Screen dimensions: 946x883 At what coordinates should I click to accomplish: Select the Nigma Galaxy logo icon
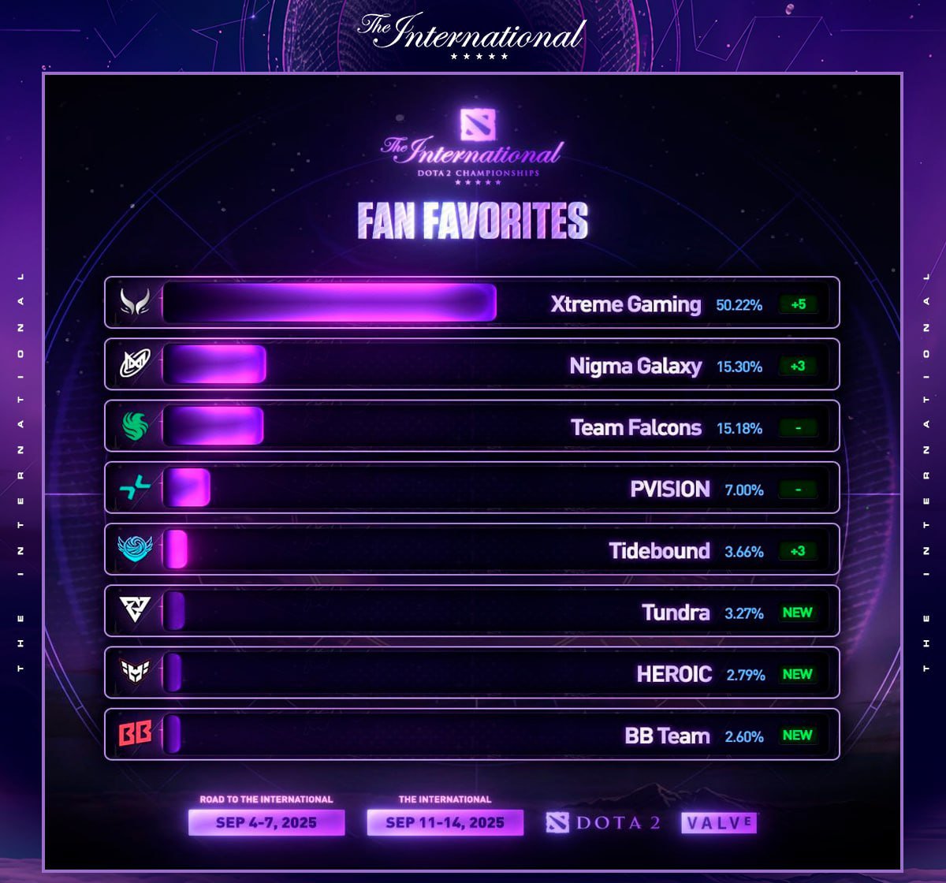[x=134, y=364]
